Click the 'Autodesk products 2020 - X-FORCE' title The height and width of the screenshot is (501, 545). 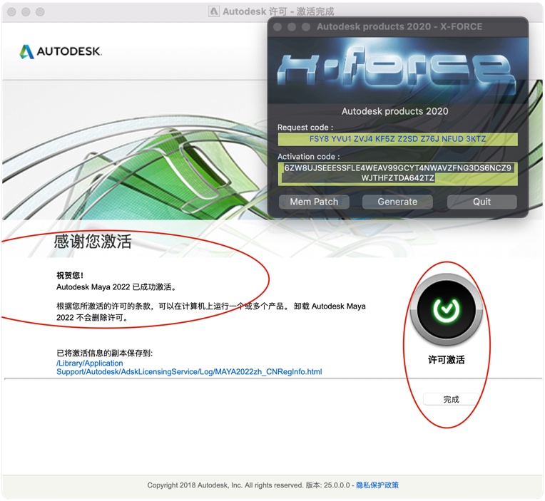pos(399,27)
